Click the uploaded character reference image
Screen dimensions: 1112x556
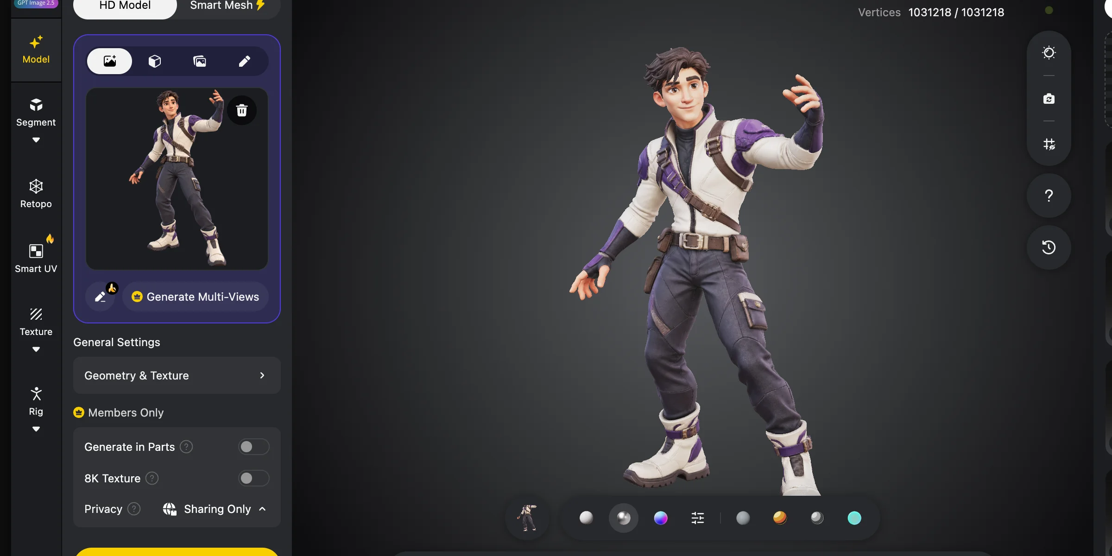pos(177,179)
